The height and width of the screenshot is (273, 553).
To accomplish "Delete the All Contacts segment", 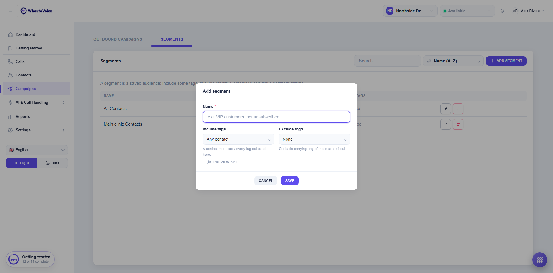I will [x=458, y=109].
